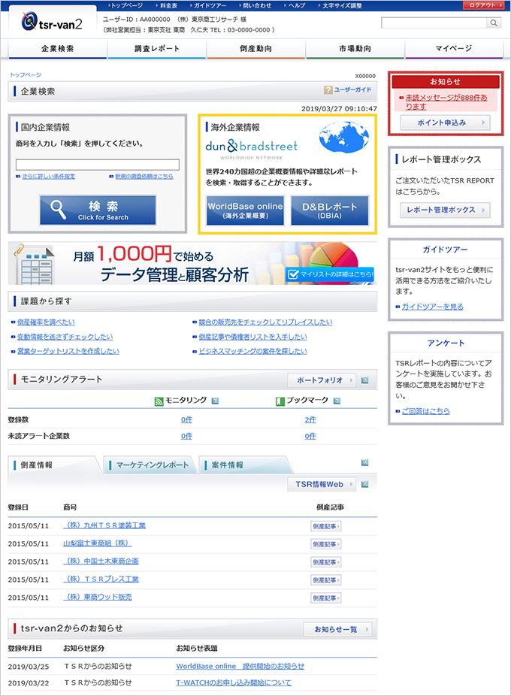This screenshot has height=696, width=511.
Task: Click help icon next to ポートフォリオ button
Action: (365, 380)
